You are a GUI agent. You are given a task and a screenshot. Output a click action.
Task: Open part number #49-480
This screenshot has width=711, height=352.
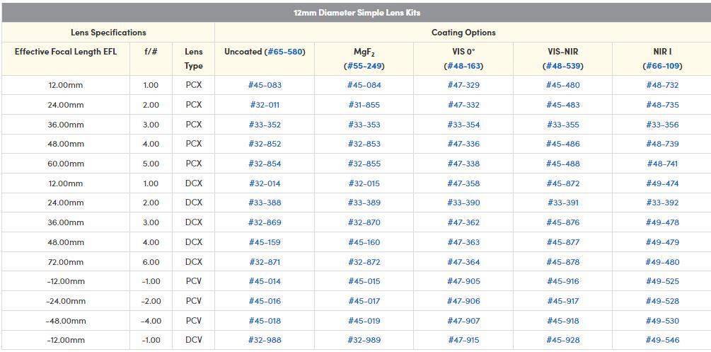pos(661,262)
